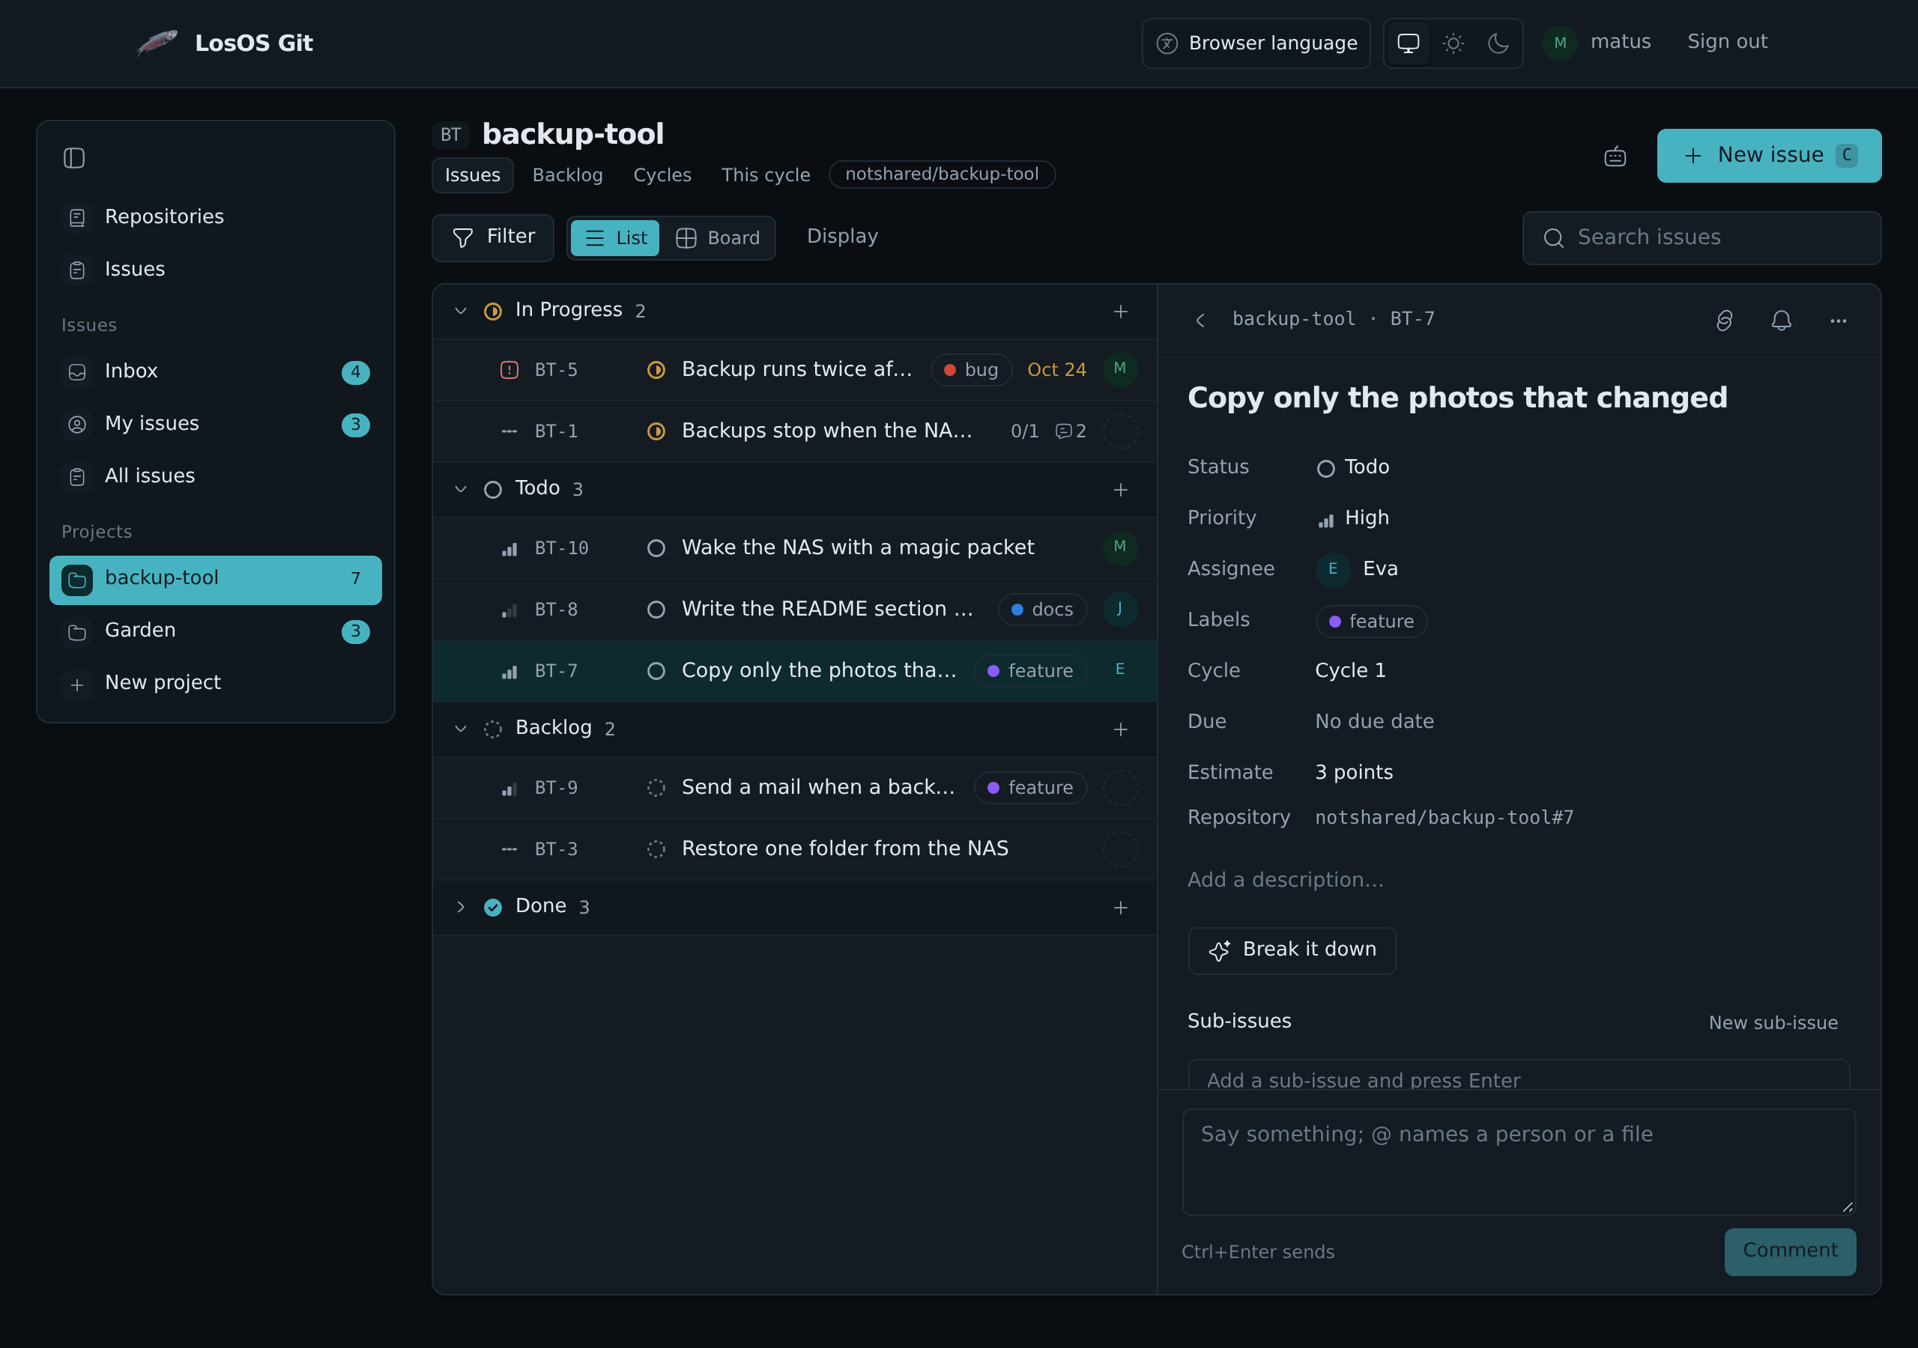Click the unassigned avatar on the BT-3 row
The width and height of the screenshot is (1918, 1348).
(x=1120, y=848)
